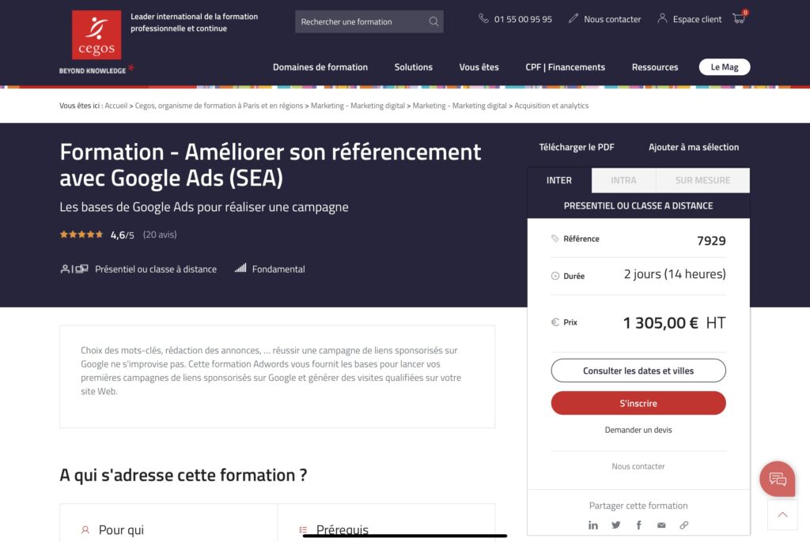Click the Cegos, organisme de formation breadcrumb
Viewport: 810px width, 542px height.
[x=219, y=105]
